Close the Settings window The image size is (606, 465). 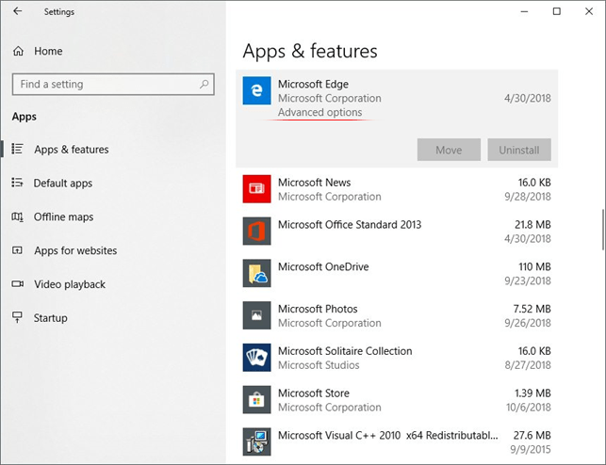[x=589, y=11]
